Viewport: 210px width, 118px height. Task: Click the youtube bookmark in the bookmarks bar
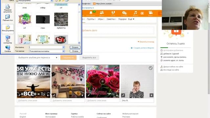103,4
